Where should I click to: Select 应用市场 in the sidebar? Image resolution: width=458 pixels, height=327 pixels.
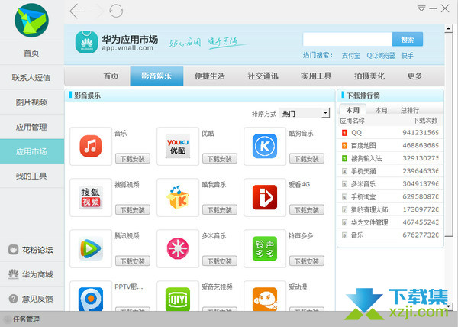coord(31,151)
